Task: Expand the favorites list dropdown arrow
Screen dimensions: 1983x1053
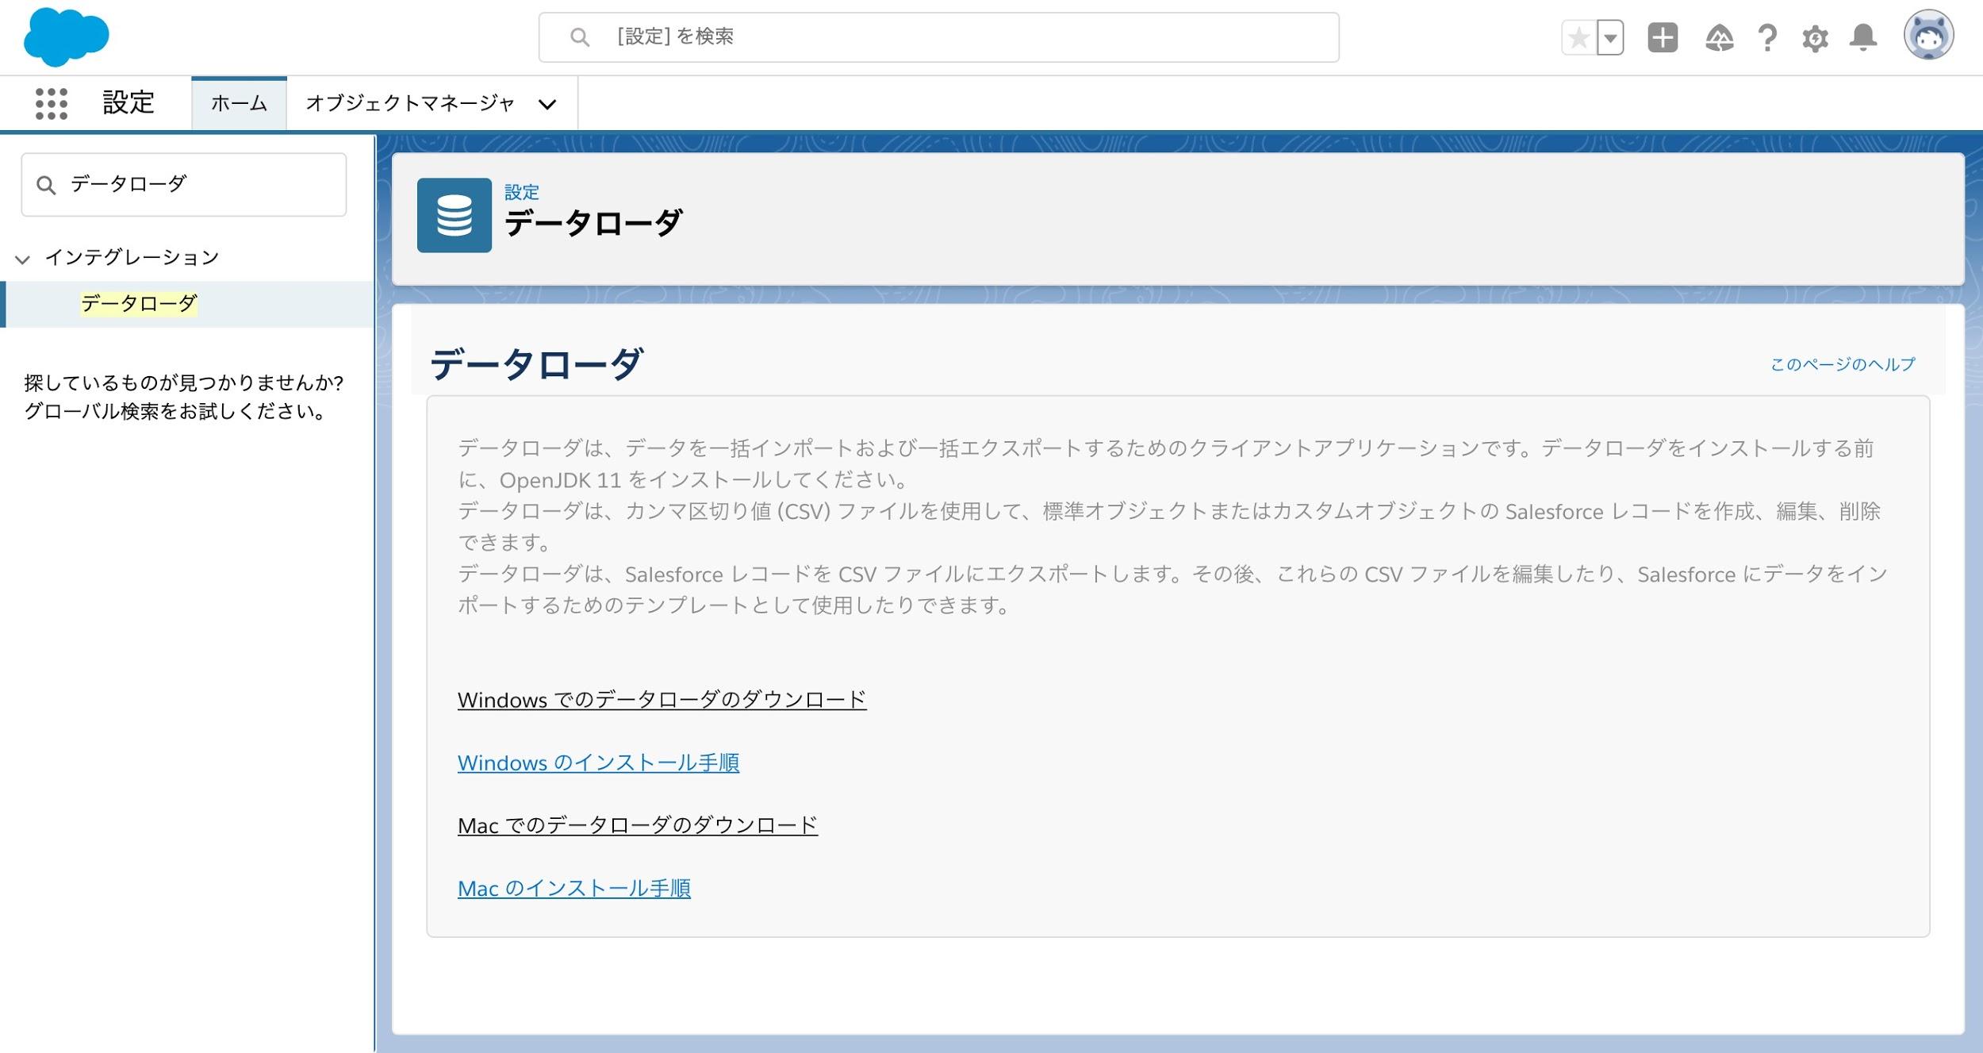Action: pyautogui.click(x=1610, y=38)
